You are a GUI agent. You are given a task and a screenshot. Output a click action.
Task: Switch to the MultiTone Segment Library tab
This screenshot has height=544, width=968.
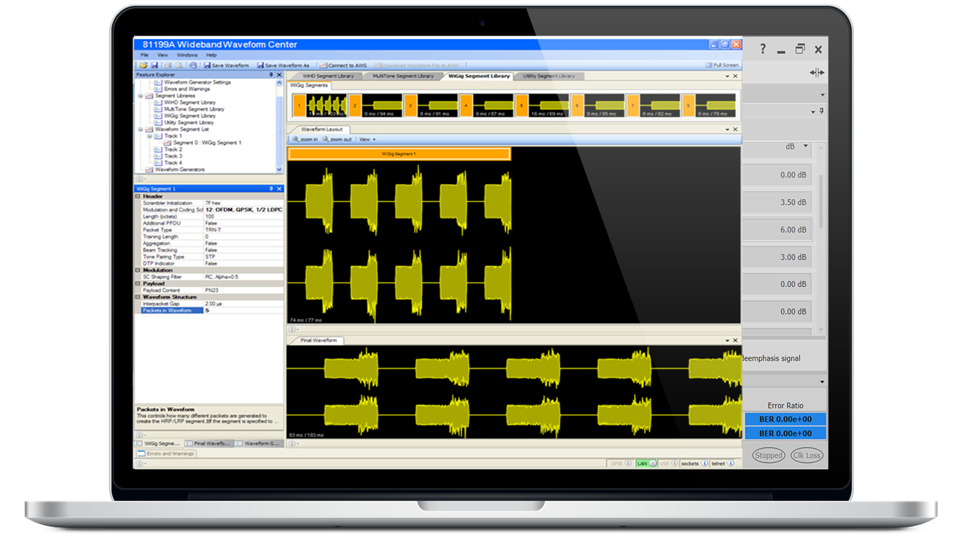403,76
